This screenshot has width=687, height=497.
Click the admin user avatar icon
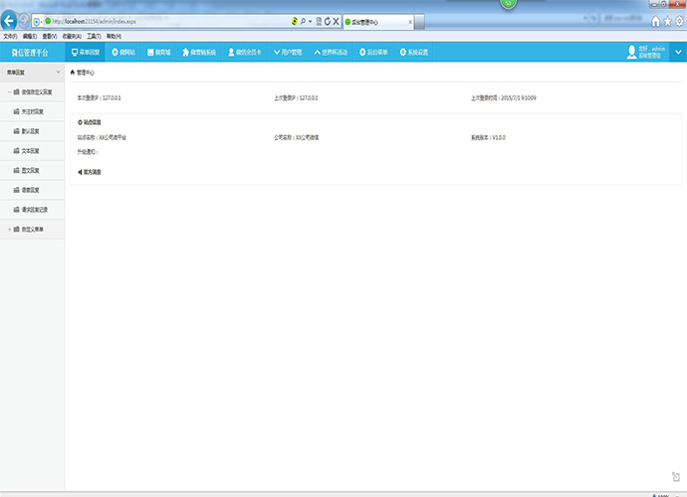[x=631, y=53]
